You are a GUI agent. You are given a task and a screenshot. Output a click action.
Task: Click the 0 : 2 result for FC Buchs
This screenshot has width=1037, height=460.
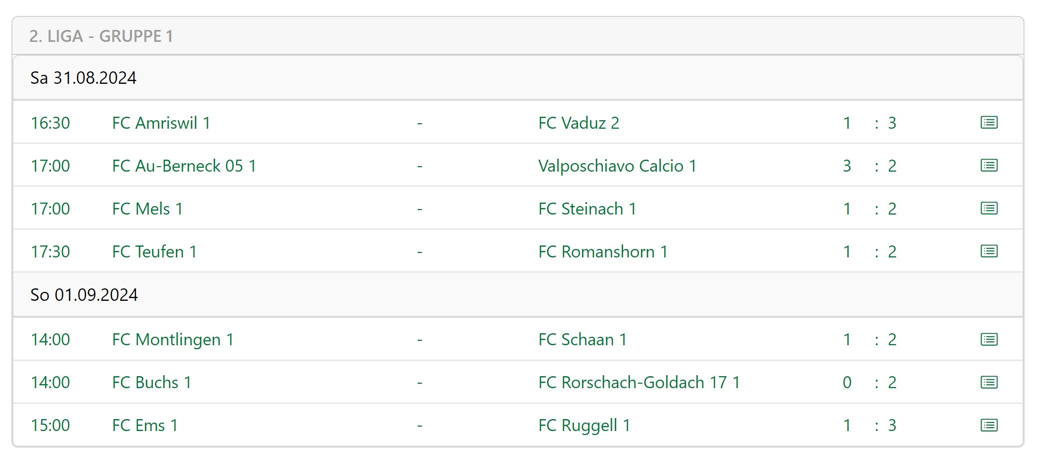869,382
